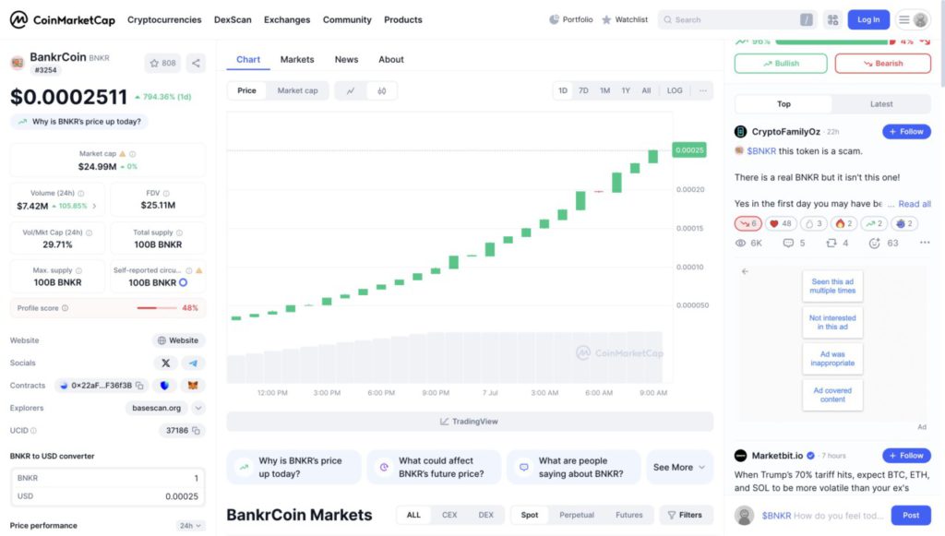Click the CoinMarketCap logo
The height and width of the screenshot is (536, 945).
(62, 20)
